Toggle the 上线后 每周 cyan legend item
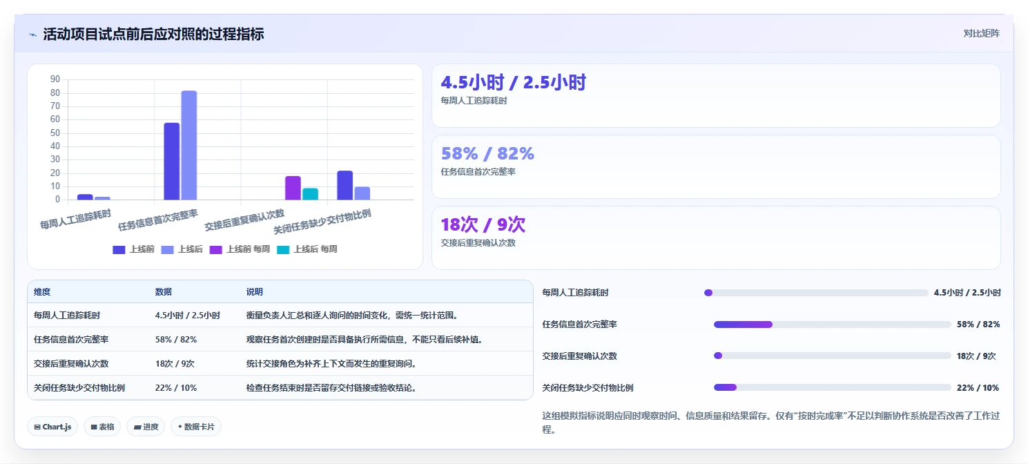Viewport: 1028px width, 464px height. coord(307,249)
